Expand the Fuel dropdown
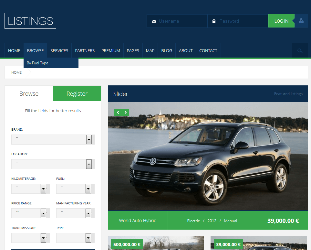 tap(75, 189)
